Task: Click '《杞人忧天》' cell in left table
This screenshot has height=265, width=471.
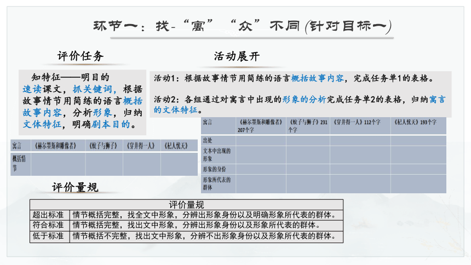Action: (179, 146)
